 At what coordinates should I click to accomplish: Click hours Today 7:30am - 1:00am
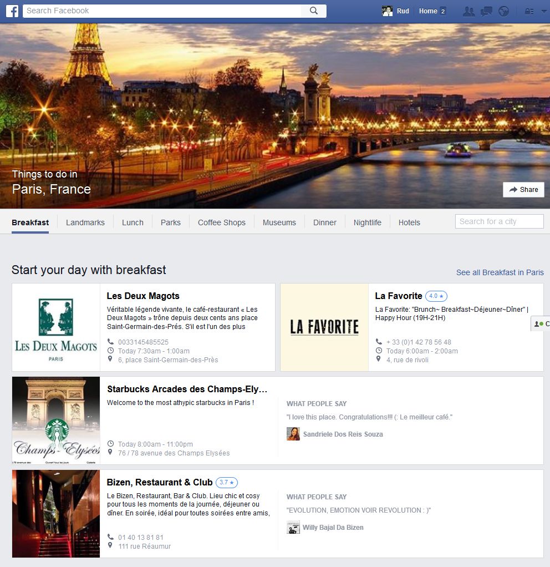pyautogui.click(x=154, y=351)
